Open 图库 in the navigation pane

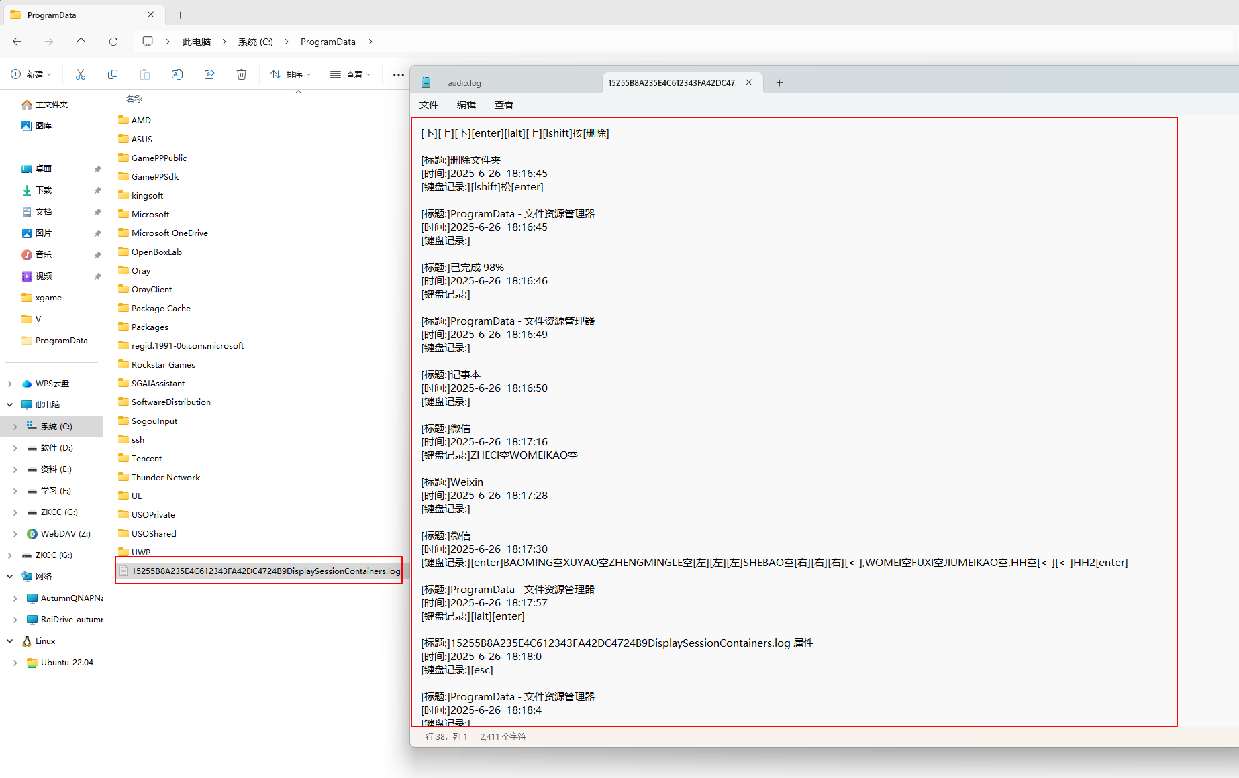37,126
